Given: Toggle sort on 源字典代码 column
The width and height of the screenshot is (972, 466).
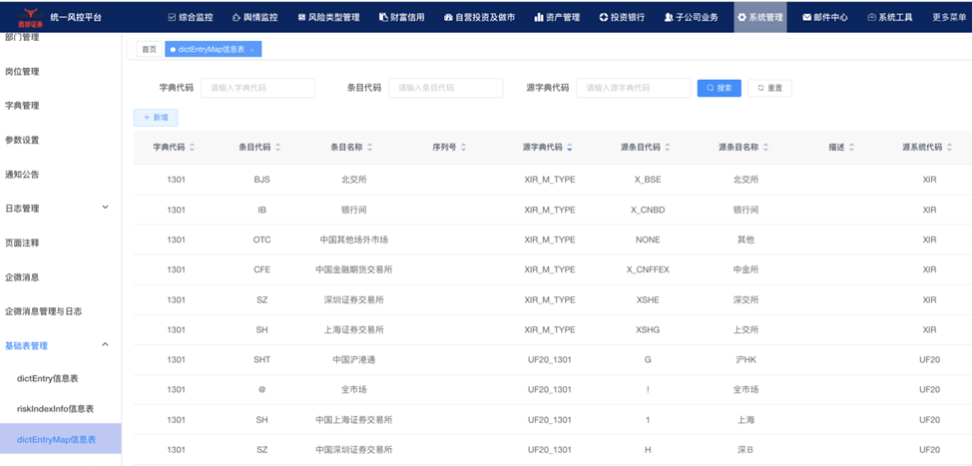Looking at the screenshot, I should (570, 148).
